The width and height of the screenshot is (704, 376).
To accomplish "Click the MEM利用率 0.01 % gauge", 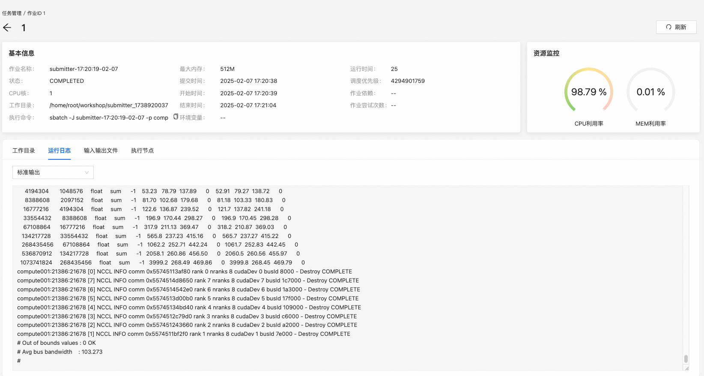I will click(650, 92).
